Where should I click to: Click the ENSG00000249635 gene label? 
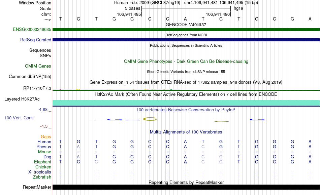pyautogui.click(x=32, y=29)
